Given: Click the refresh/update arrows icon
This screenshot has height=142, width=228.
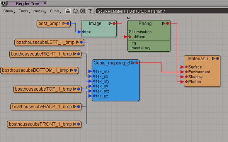Looking at the screenshot, I should [x=75, y=11].
